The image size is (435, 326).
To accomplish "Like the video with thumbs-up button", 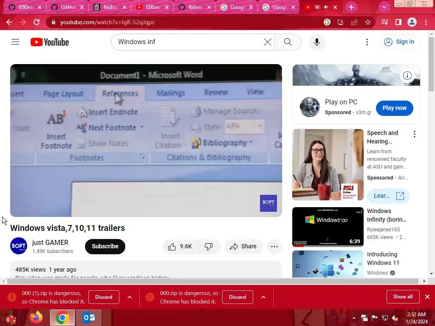I will (x=180, y=247).
